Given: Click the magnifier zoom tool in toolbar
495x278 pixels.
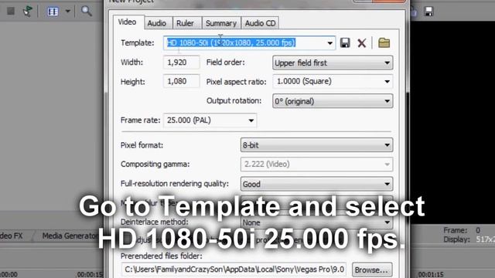Looking at the screenshot, I should coord(86,12).
